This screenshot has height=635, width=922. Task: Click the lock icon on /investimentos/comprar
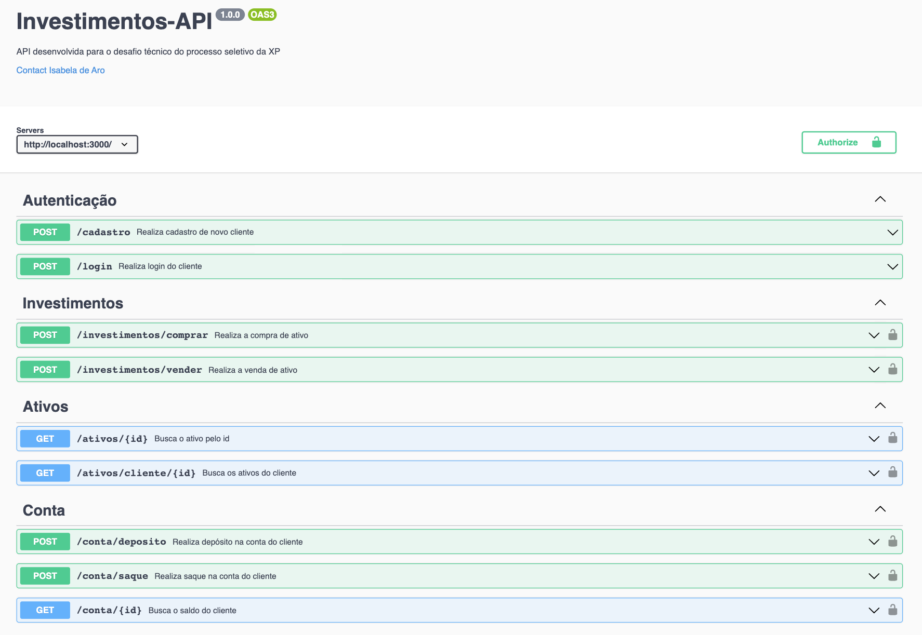[893, 335]
